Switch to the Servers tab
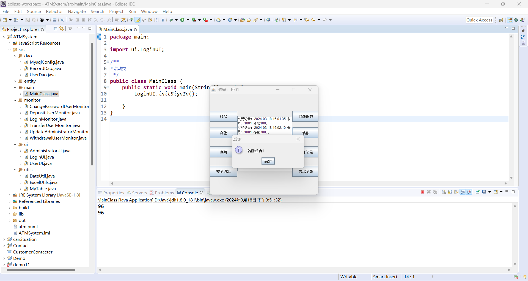 click(x=137, y=193)
